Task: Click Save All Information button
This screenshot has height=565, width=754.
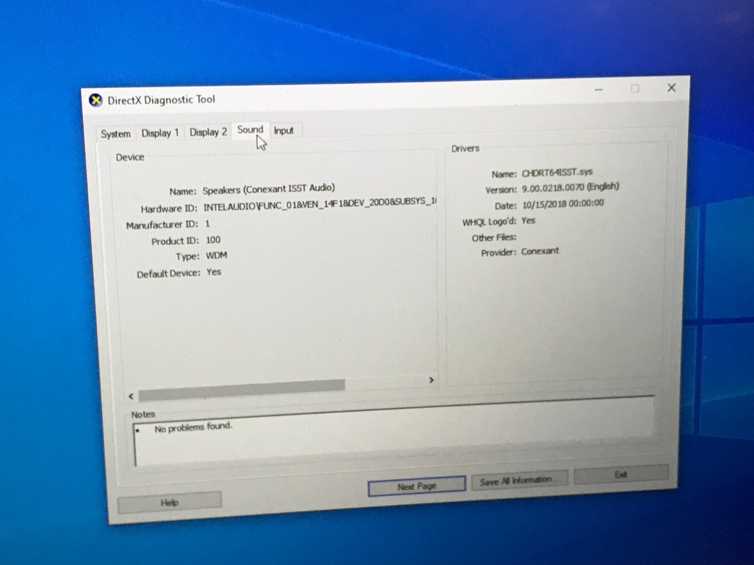Action: coord(519,481)
